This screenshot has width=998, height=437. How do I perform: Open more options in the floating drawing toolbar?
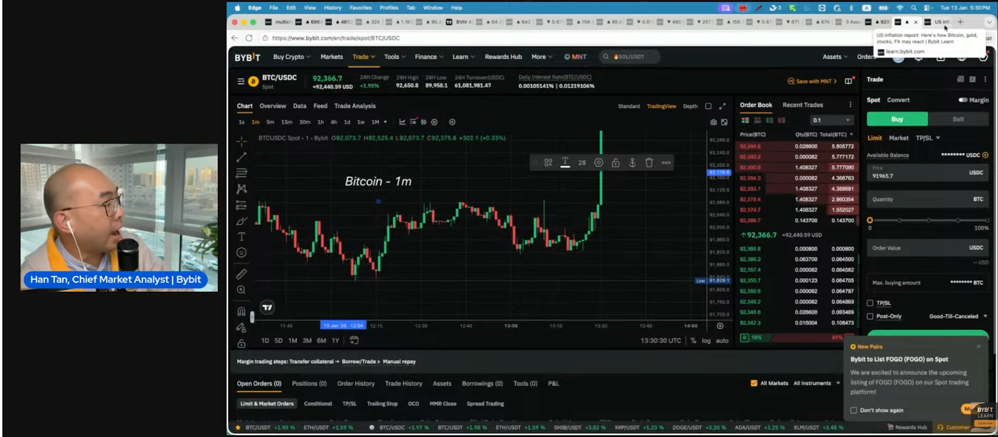coord(666,163)
